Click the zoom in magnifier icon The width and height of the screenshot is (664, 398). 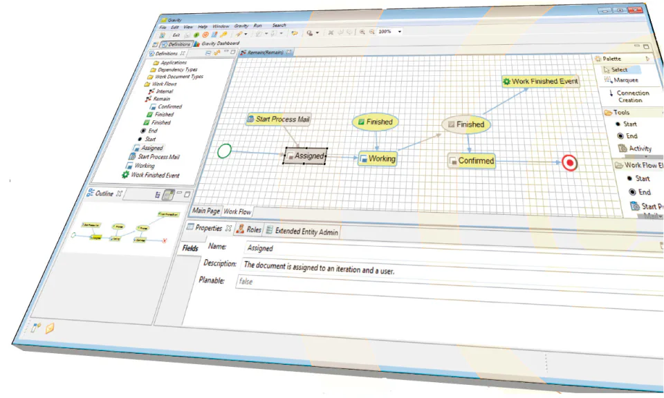pyautogui.click(x=362, y=32)
